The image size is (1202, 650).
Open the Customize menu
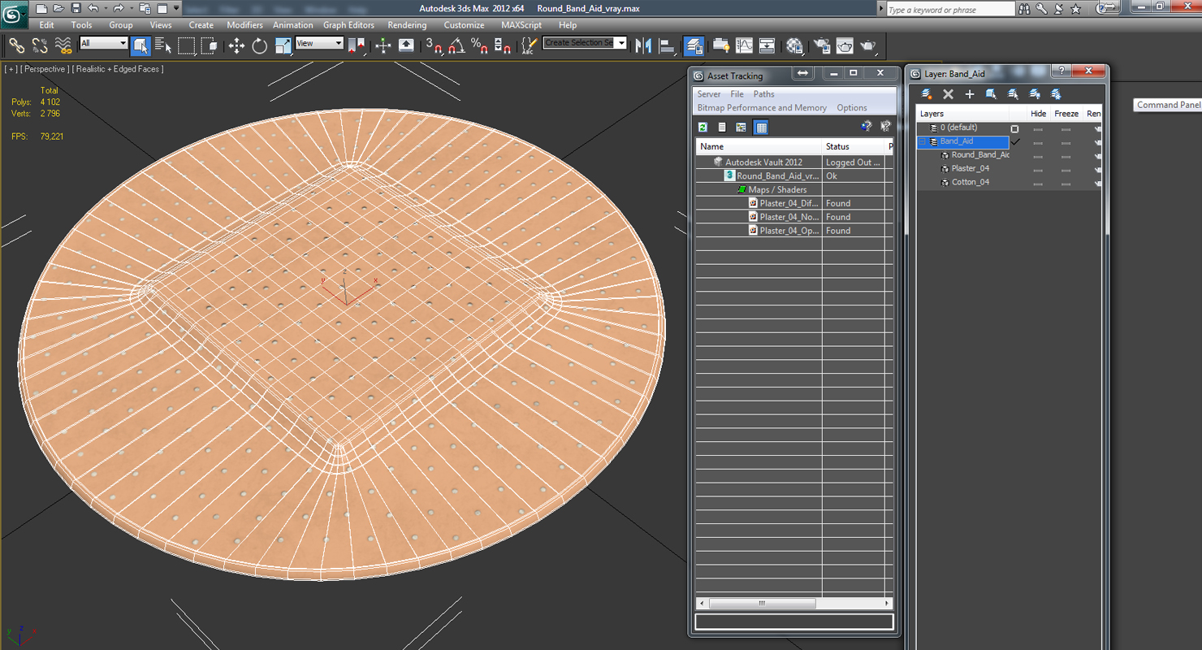click(x=464, y=25)
